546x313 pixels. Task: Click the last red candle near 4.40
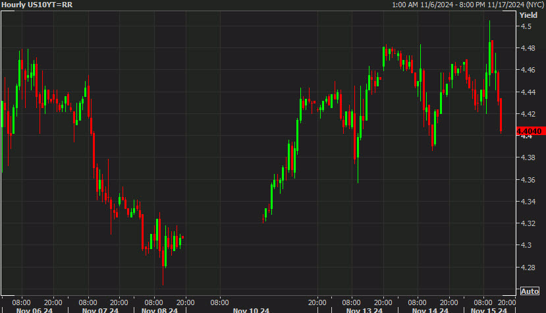pos(501,115)
